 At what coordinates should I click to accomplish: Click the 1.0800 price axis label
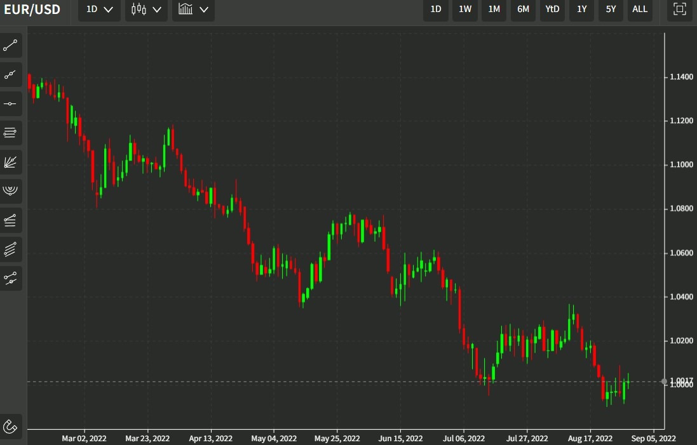point(681,209)
